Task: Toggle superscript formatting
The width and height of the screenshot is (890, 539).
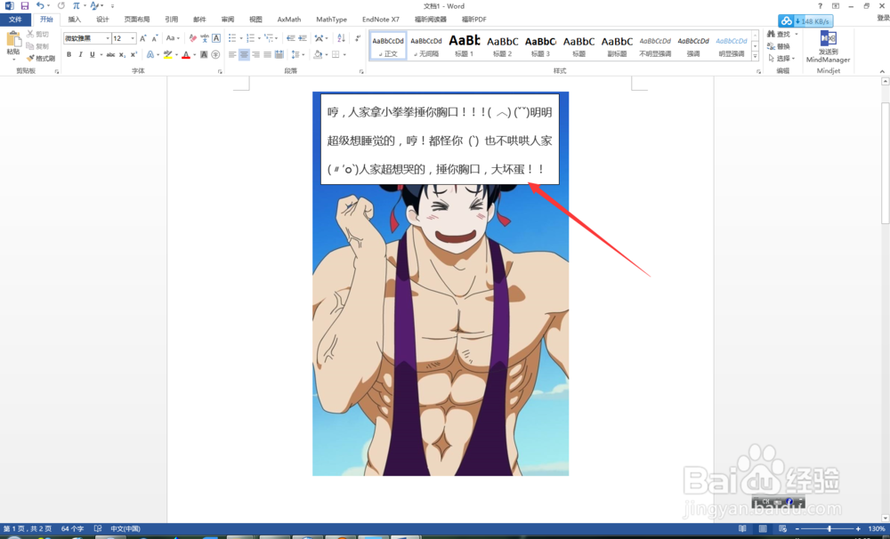Action: 133,54
